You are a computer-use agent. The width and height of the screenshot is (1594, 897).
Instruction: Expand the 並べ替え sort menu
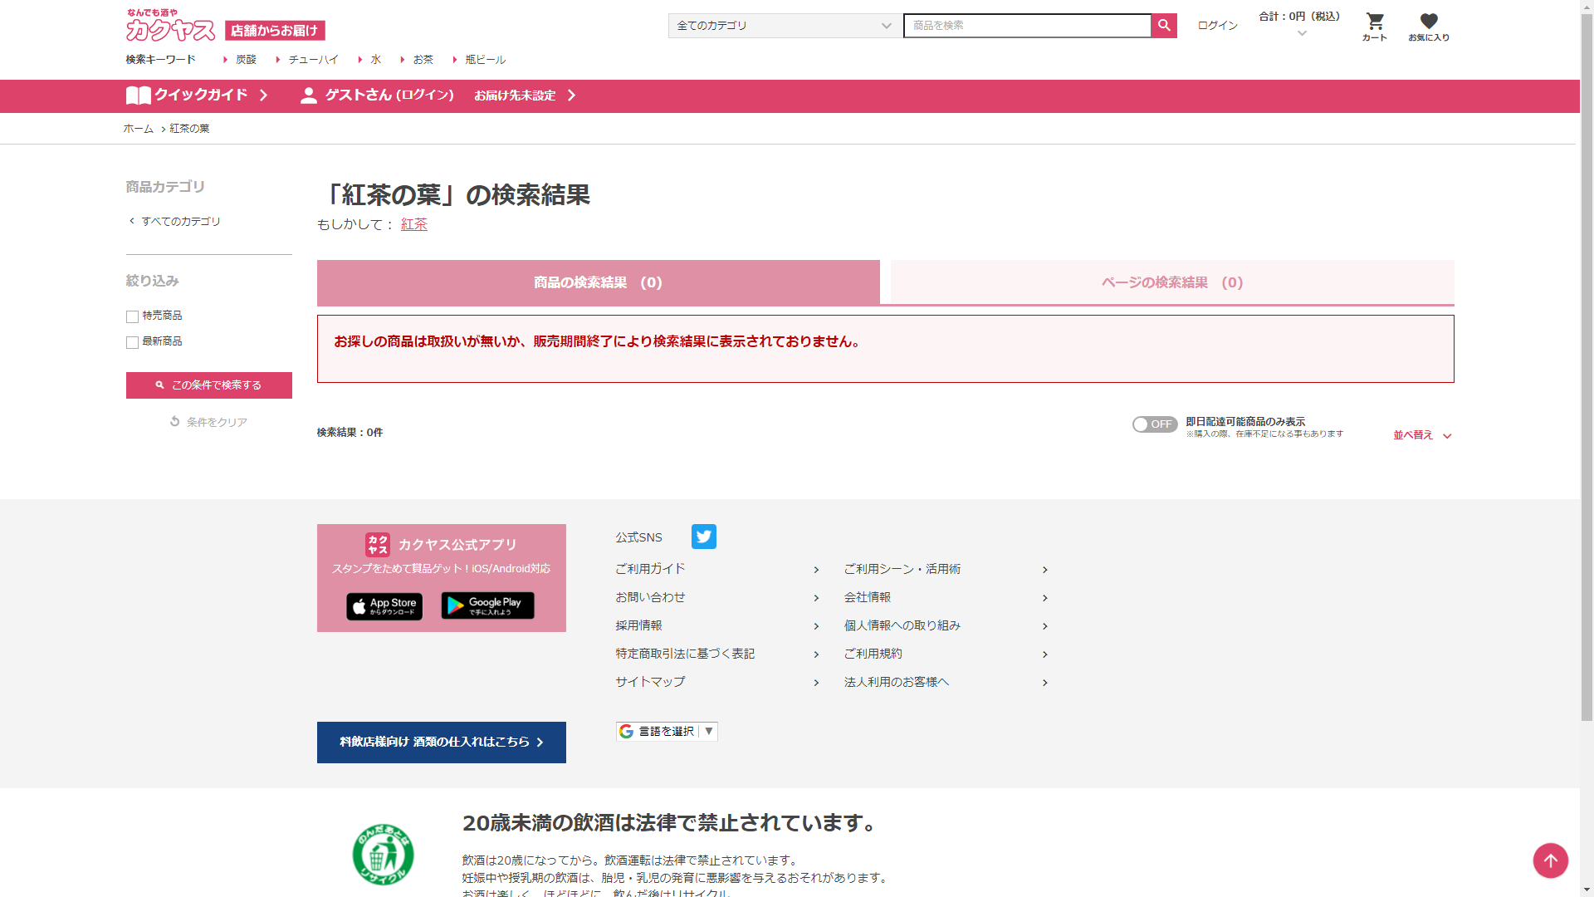[1421, 435]
